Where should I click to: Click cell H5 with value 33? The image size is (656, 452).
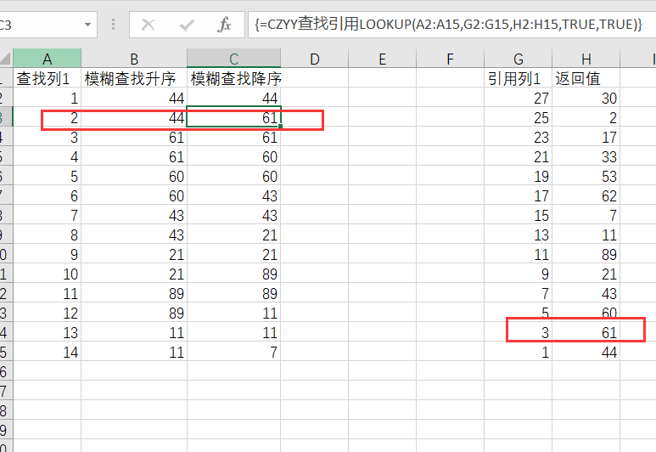point(586,155)
